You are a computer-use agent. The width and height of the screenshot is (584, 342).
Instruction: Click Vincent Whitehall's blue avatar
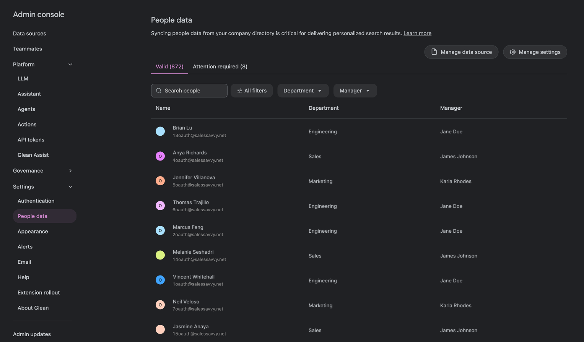click(x=160, y=280)
